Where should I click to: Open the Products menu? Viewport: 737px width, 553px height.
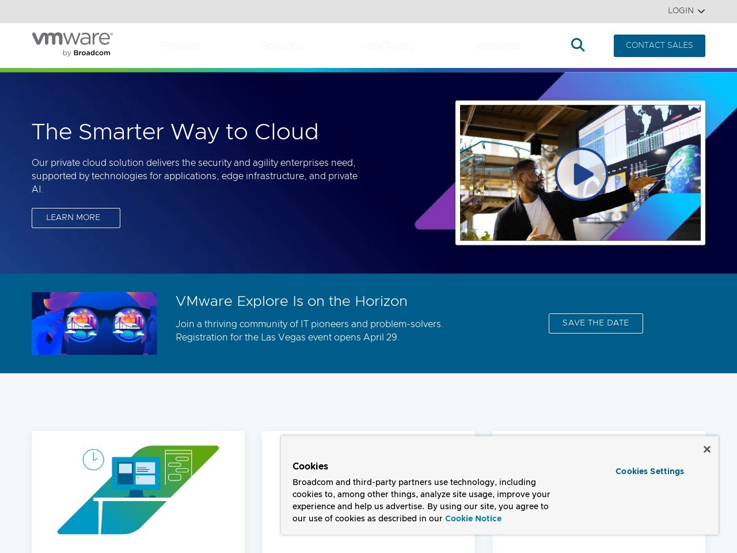181,46
